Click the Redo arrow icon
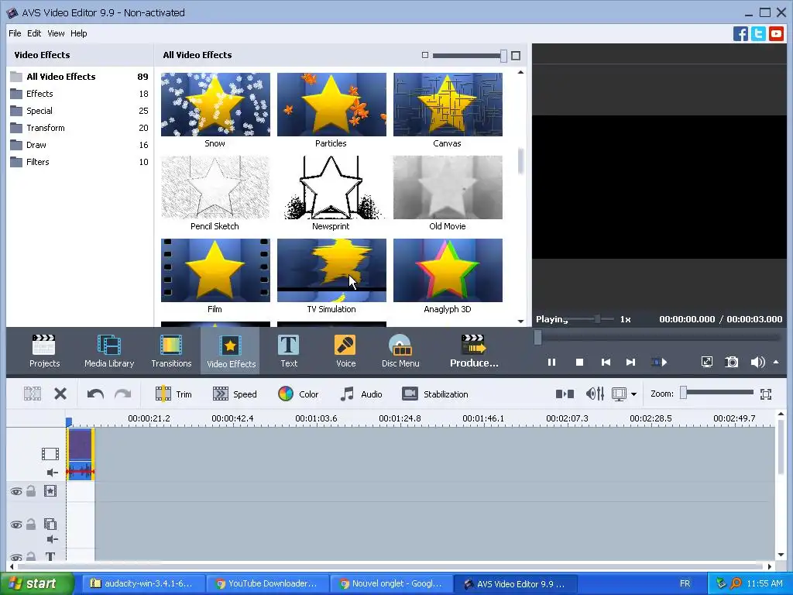 (122, 394)
